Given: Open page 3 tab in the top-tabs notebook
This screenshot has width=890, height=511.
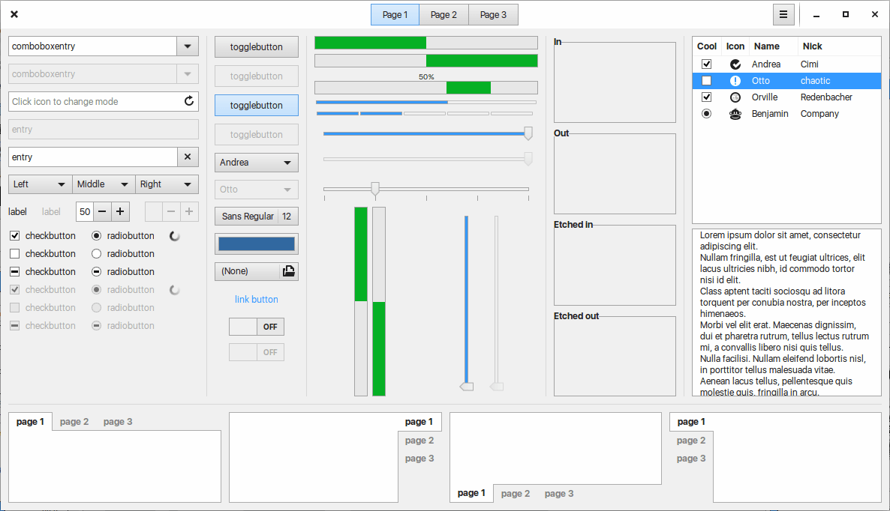Looking at the screenshot, I should pos(118,422).
